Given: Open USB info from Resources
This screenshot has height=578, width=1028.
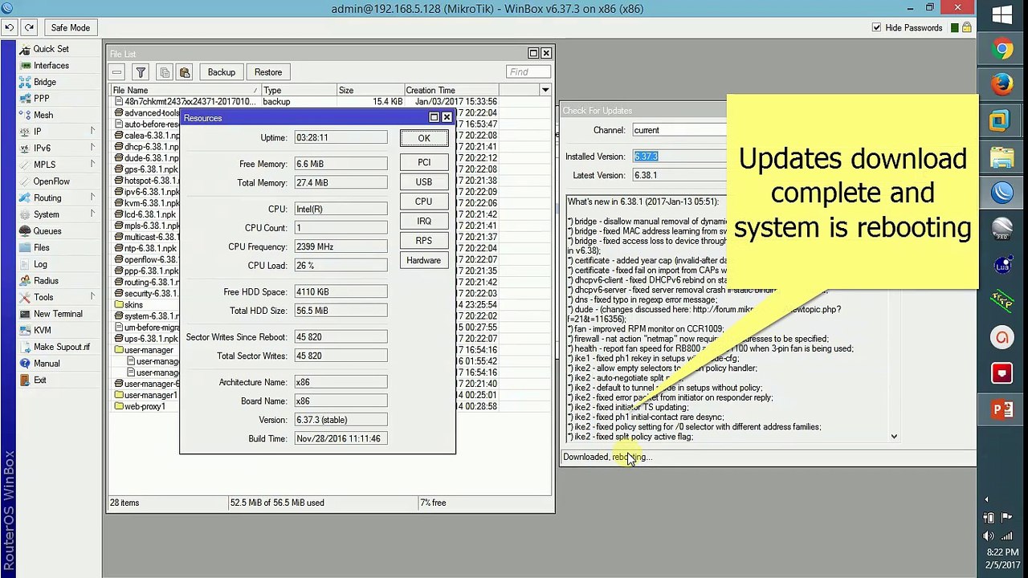Looking at the screenshot, I should (423, 182).
